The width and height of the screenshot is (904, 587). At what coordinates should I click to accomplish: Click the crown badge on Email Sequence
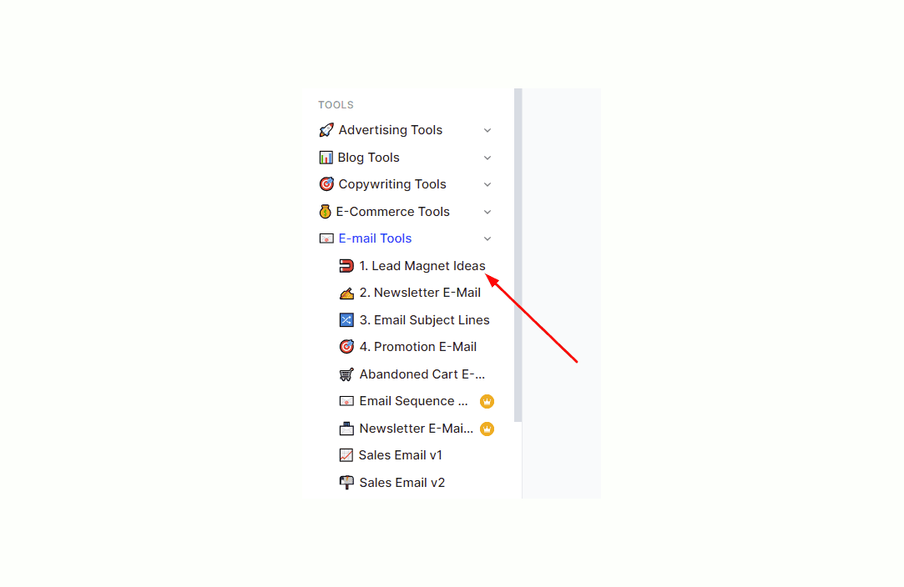click(487, 402)
